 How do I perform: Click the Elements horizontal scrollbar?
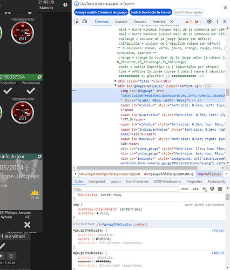pos(137,167)
